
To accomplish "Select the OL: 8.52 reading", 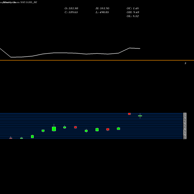I will pos(133,16).
